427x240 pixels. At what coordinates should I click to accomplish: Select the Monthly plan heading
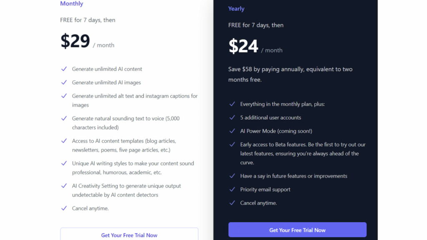tap(72, 4)
